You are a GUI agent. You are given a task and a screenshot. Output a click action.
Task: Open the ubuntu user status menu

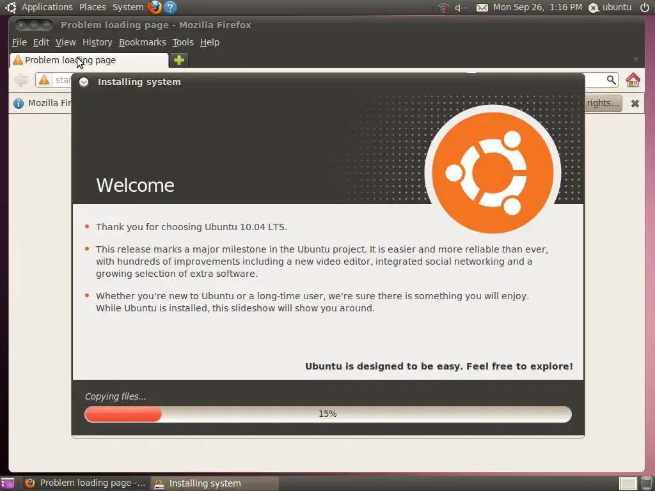click(610, 7)
